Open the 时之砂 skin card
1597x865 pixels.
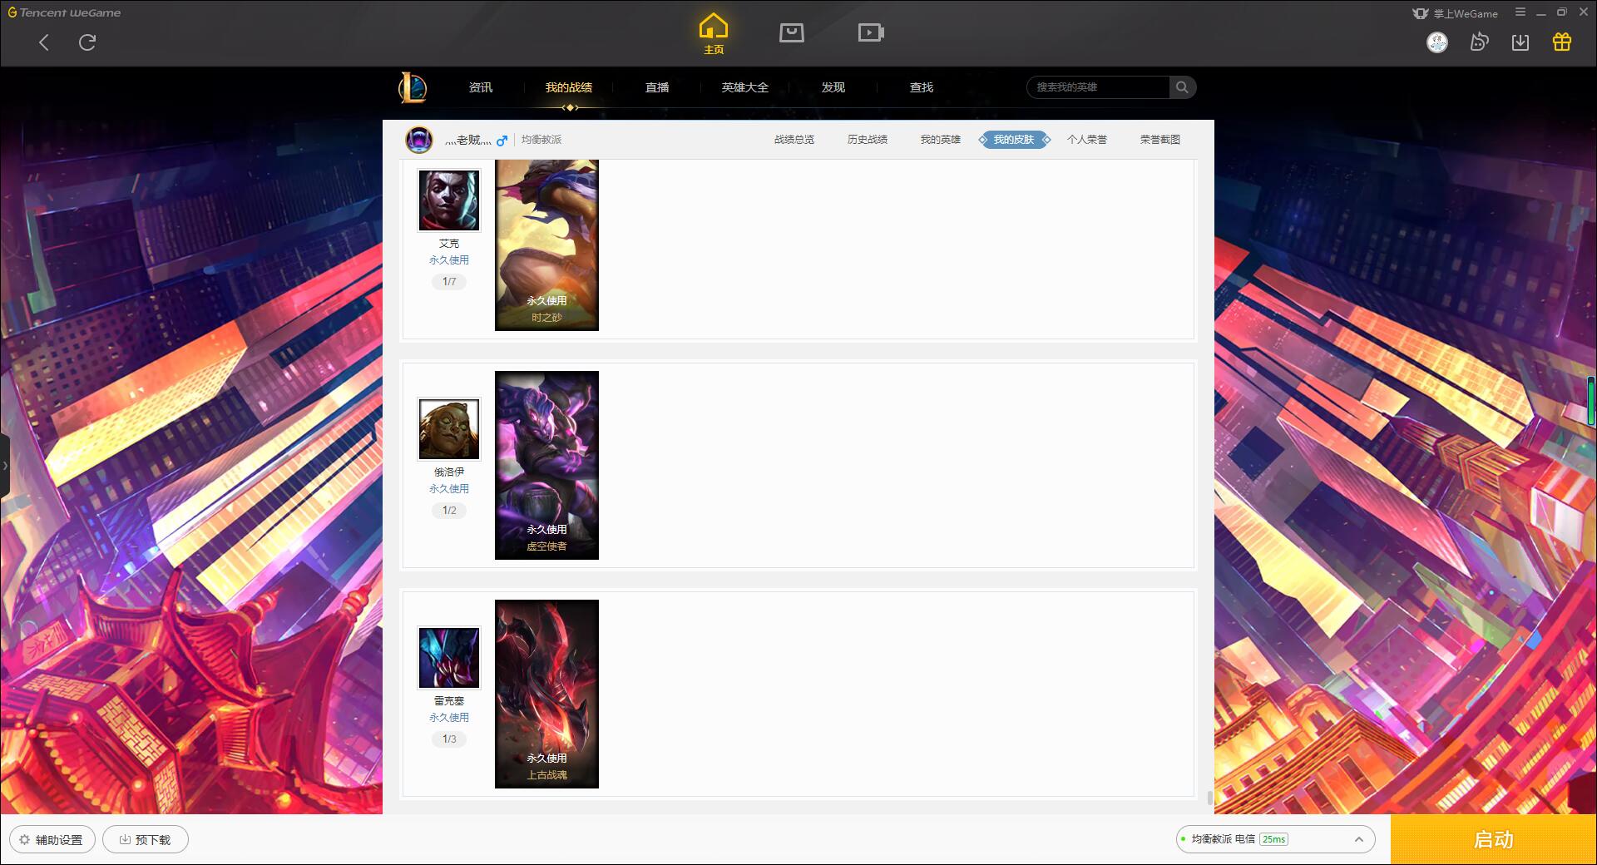pos(546,245)
